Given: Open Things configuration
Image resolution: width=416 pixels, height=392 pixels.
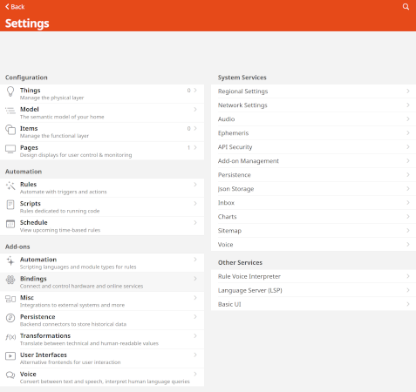Looking at the screenshot, I should (102, 94).
